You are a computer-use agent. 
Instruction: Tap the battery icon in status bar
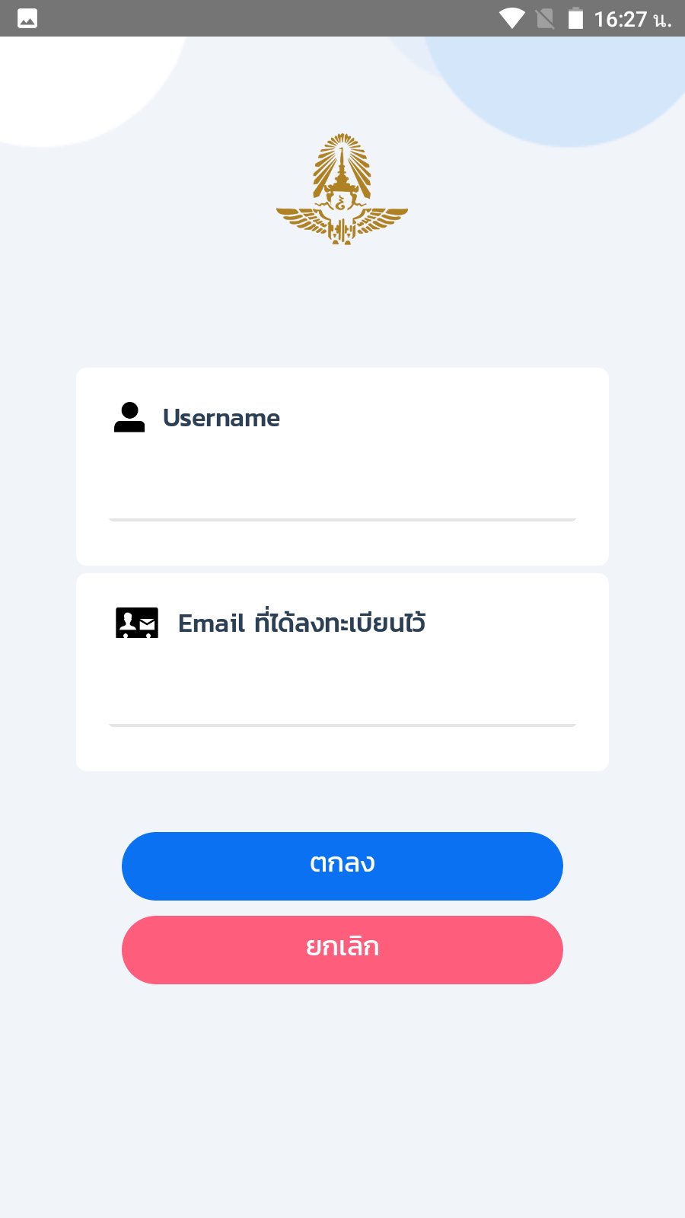click(576, 18)
